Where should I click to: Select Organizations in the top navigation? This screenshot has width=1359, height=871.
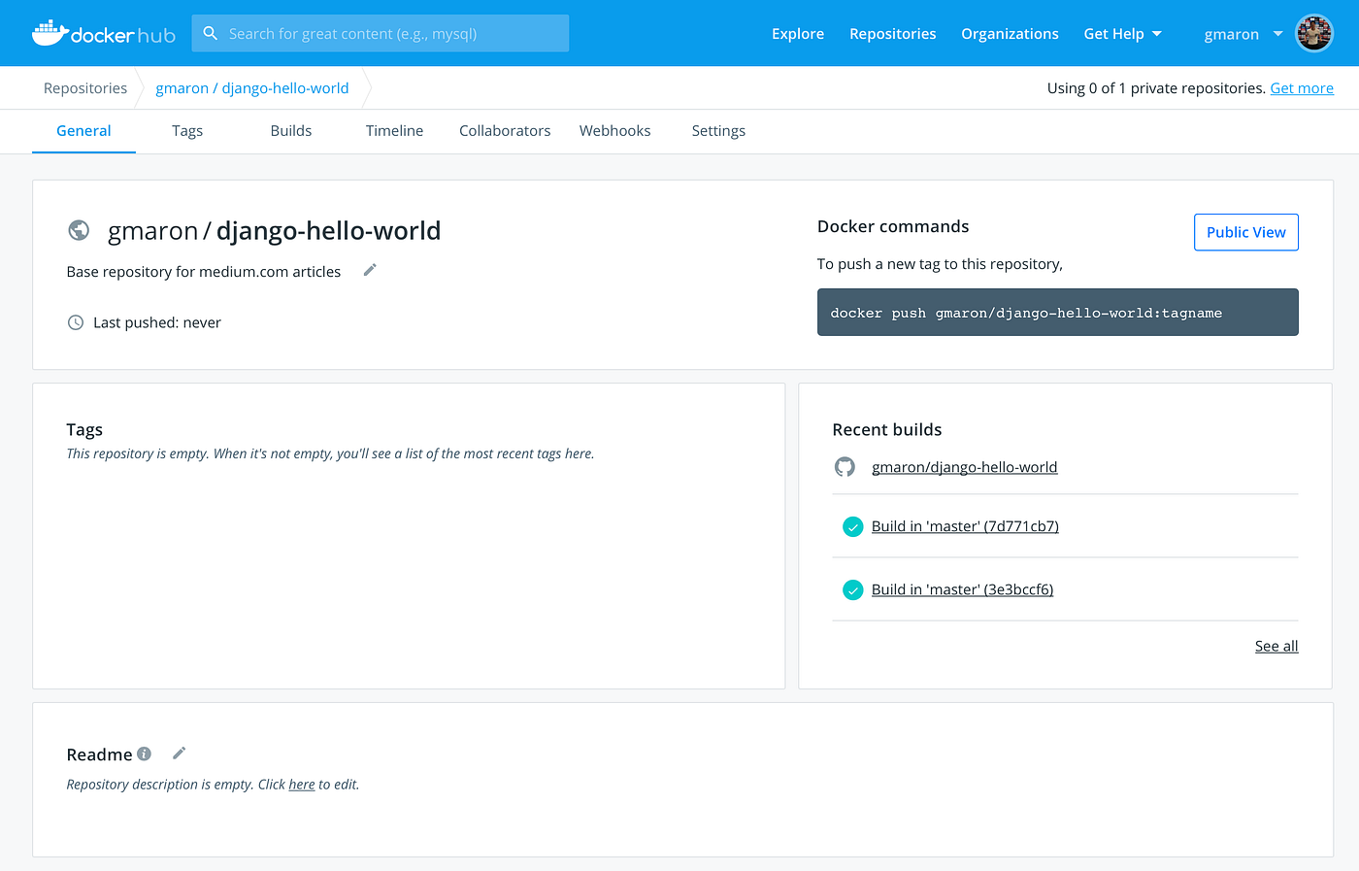pyautogui.click(x=1010, y=33)
